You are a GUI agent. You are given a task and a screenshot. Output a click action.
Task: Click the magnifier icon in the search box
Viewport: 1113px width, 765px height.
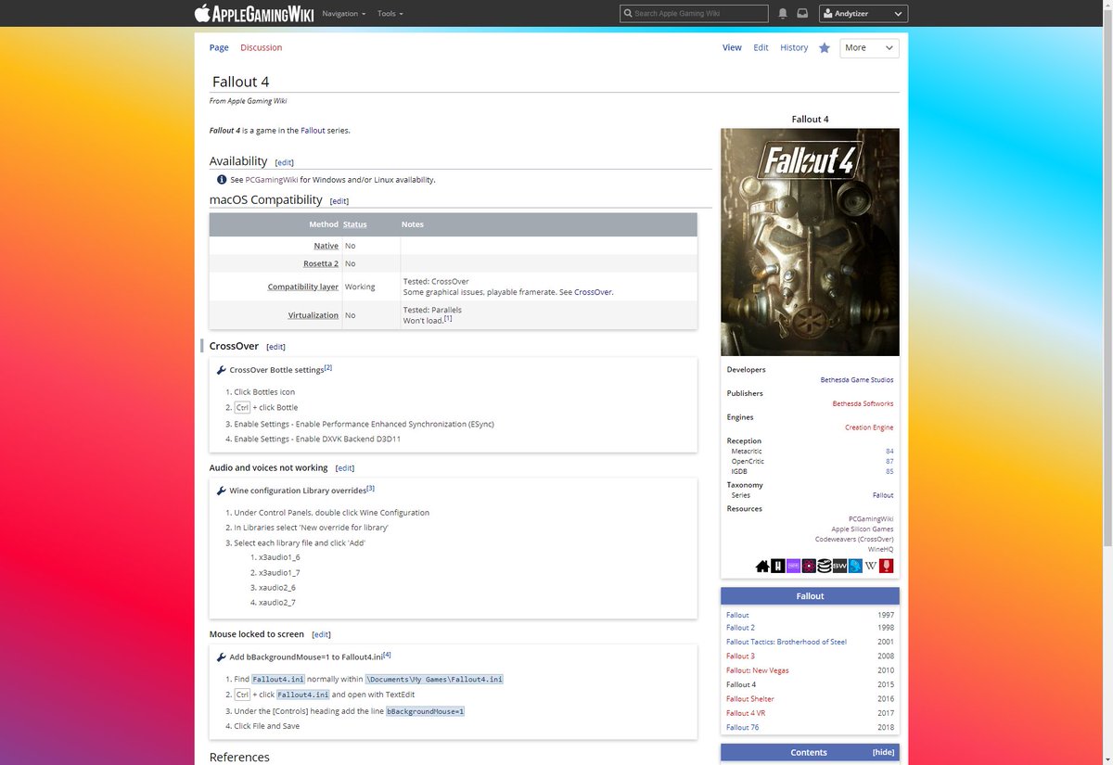[628, 14]
